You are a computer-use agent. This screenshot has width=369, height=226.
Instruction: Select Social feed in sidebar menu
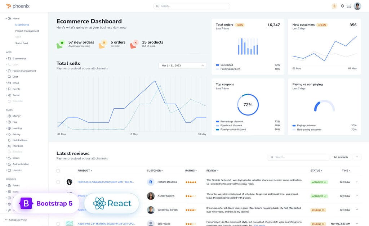point(22,43)
